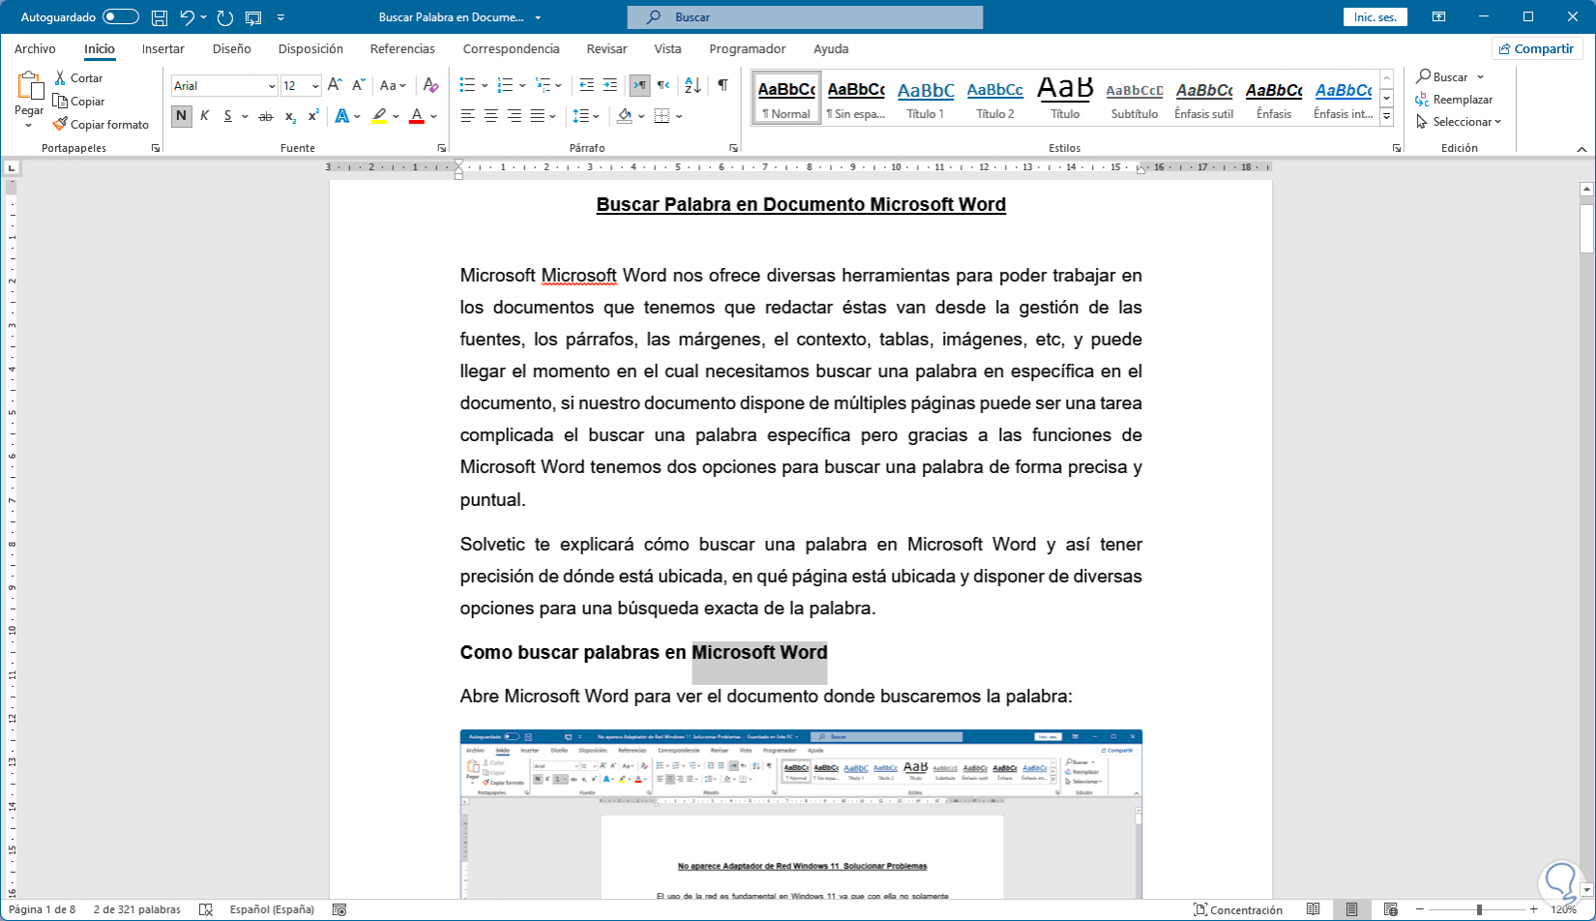The height and width of the screenshot is (921, 1596).
Task: Increase the paragraph indent
Action: pyautogui.click(x=609, y=85)
